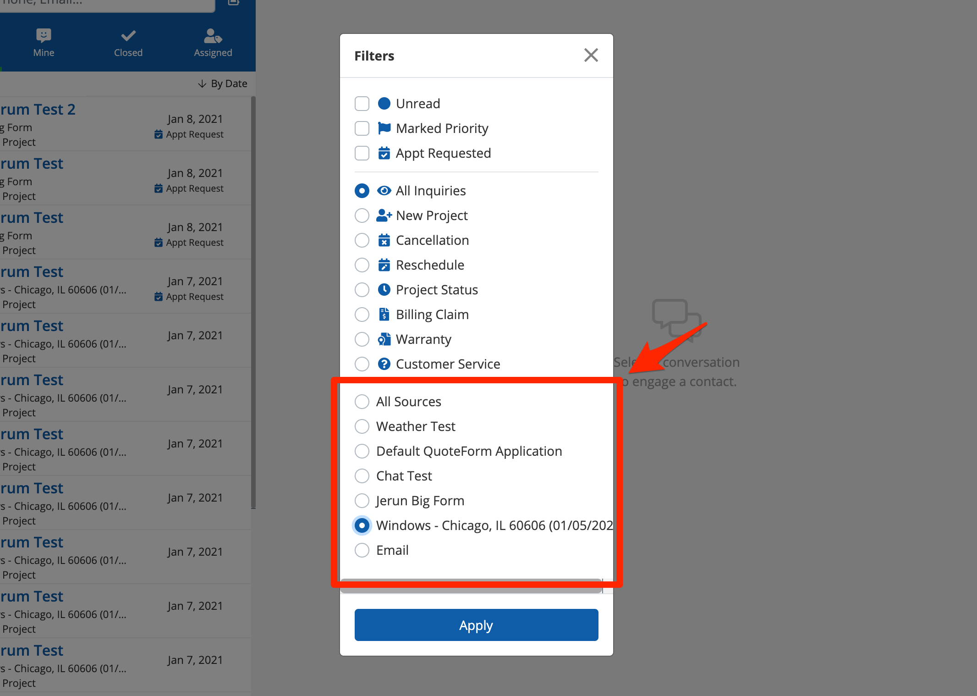Screen dimensions: 977x696
Task: Click the Project Status clock icon
Action: point(384,290)
